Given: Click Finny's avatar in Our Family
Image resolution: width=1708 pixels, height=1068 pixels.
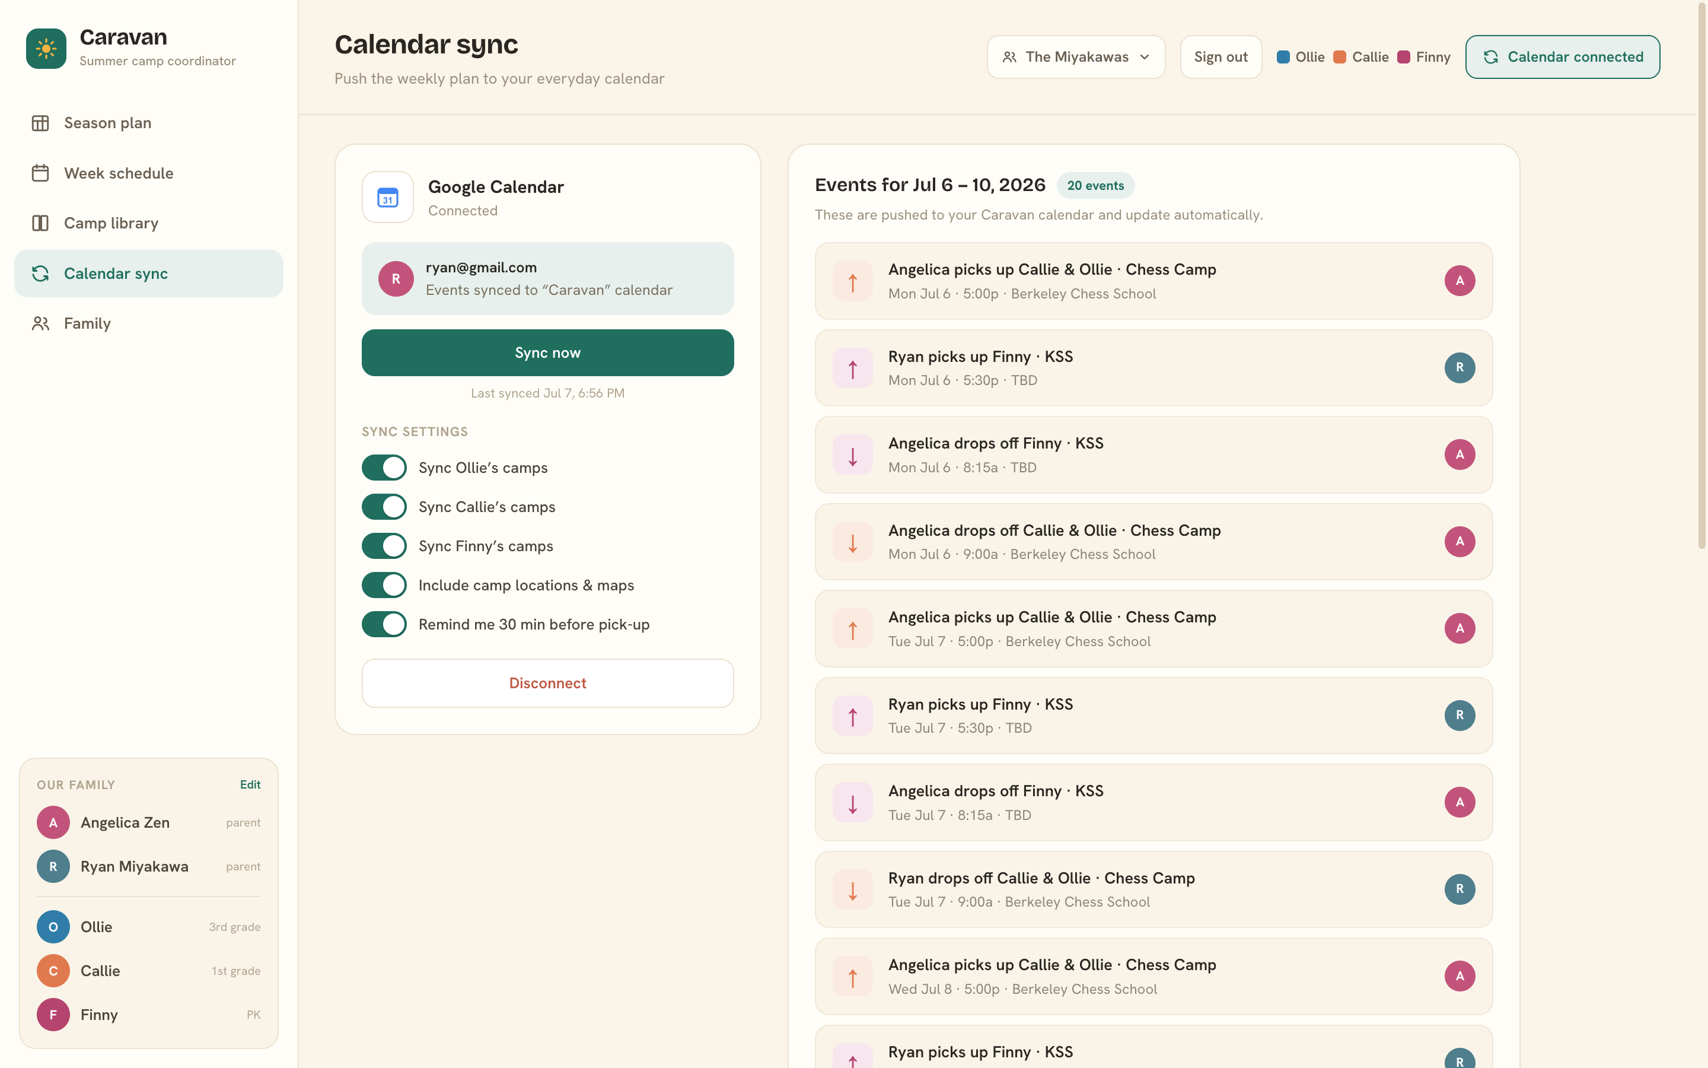Looking at the screenshot, I should (53, 1015).
